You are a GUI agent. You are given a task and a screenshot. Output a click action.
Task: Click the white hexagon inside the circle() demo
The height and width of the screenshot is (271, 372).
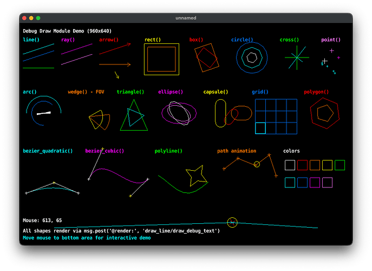coord(252,57)
